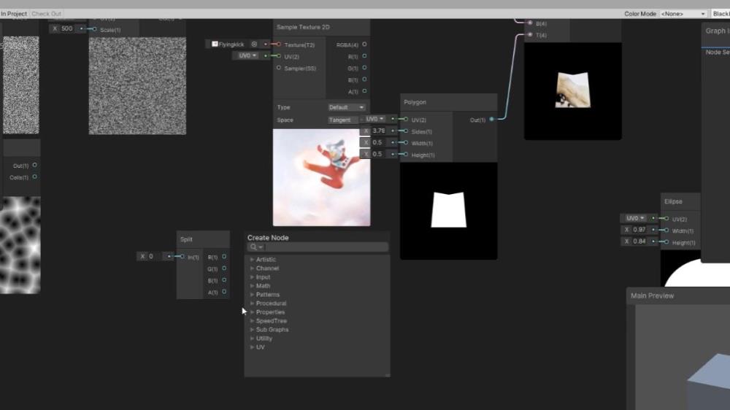Image resolution: width=730 pixels, height=410 pixels.
Task: Click the RGBA(4) output port on Sample Texture 2D
Action: click(364, 45)
